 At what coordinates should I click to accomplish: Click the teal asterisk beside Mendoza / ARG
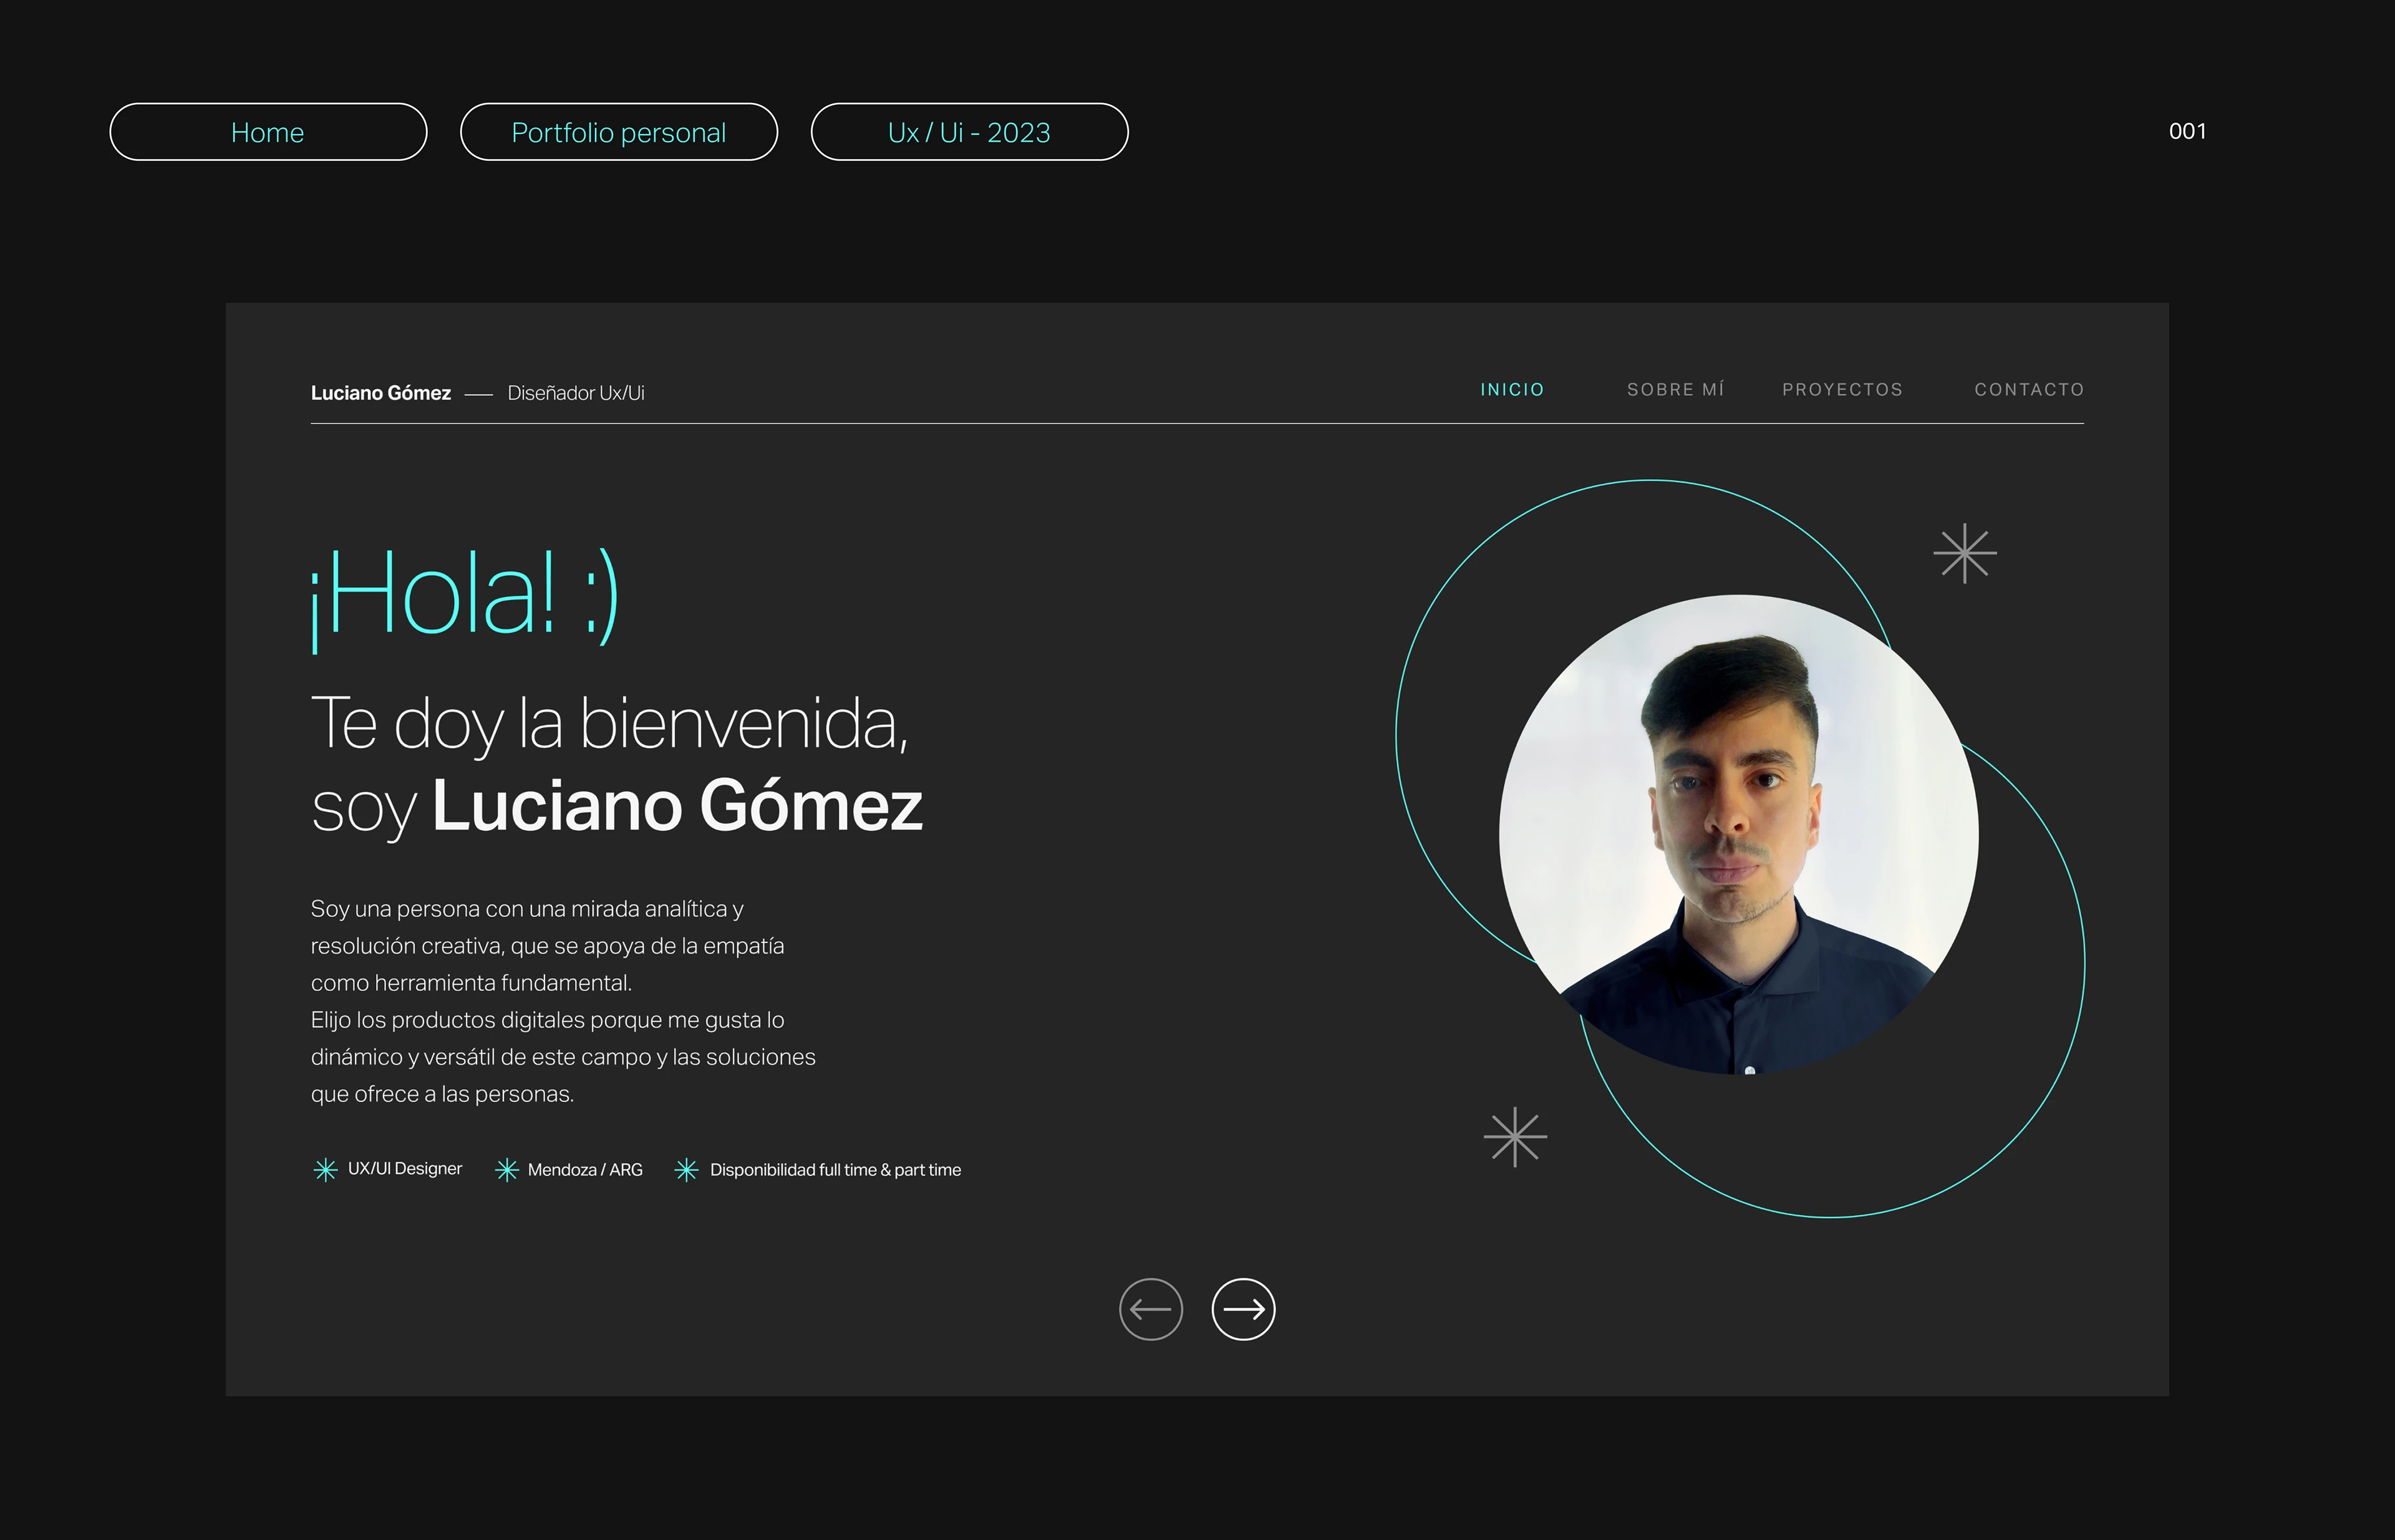pos(507,1170)
